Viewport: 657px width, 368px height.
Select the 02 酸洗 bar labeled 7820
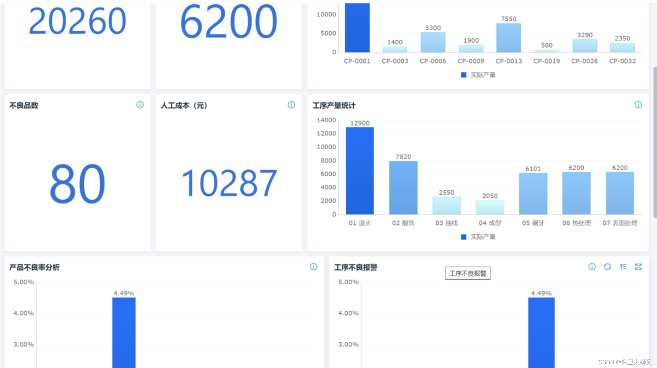pos(403,188)
